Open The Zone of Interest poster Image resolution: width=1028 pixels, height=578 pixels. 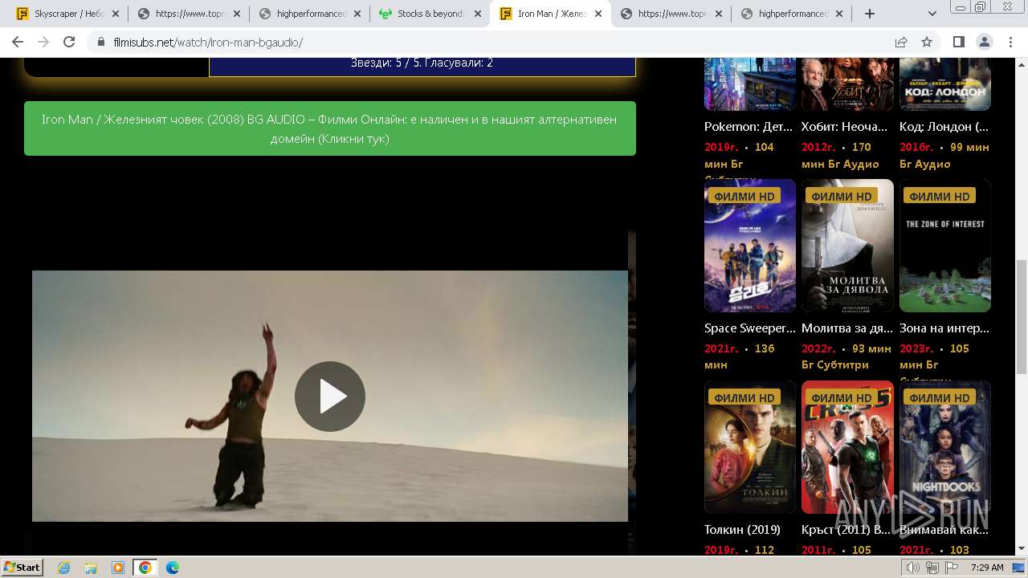pos(945,246)
